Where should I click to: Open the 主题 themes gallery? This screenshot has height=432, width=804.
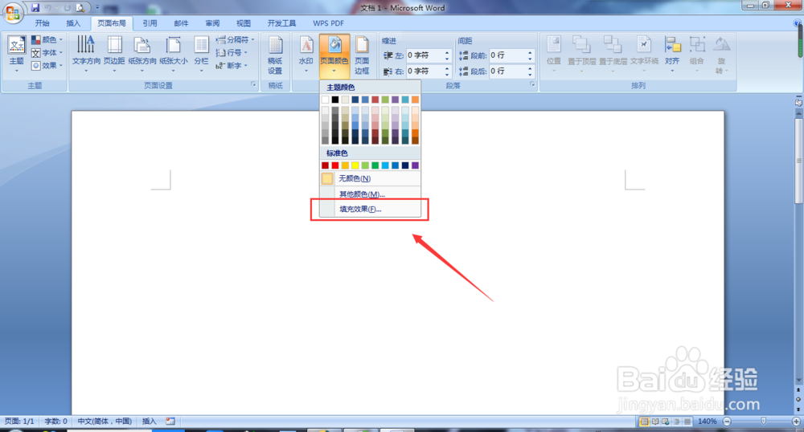[x=16, y=54]
